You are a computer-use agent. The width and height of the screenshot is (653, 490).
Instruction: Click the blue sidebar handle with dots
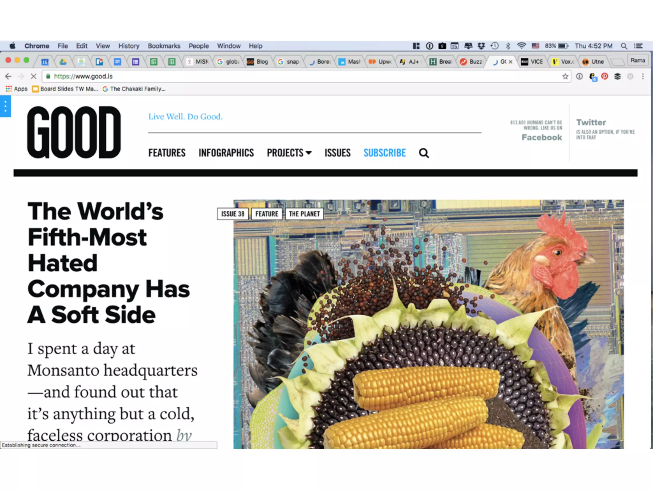[x=5, y=106]
